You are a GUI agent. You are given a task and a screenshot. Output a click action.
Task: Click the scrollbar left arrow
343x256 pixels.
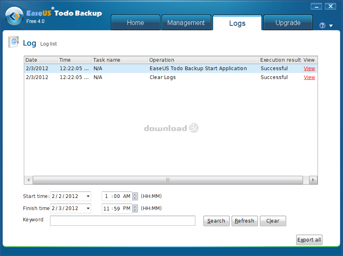pyautogui.click(x=28, y=180)
